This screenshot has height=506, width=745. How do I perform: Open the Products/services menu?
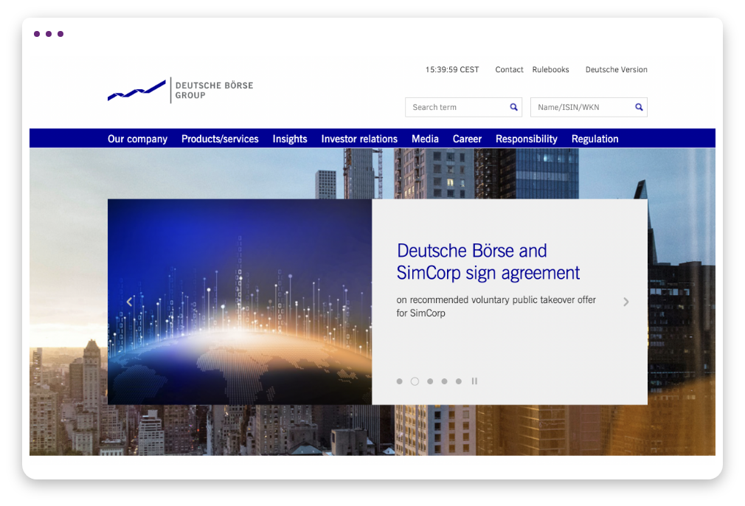(x=220, y=139)
